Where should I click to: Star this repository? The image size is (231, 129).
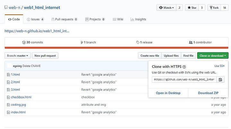[192, 8]
